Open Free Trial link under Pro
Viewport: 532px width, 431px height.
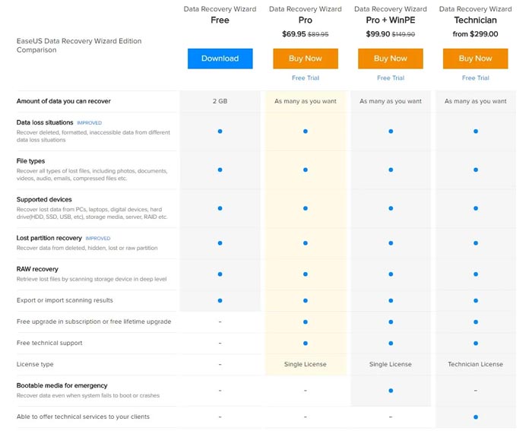pyautogui.click(x=305, y=78)
